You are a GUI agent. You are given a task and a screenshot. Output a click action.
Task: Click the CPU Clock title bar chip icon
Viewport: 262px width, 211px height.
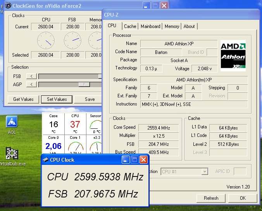tap(46, 160)
